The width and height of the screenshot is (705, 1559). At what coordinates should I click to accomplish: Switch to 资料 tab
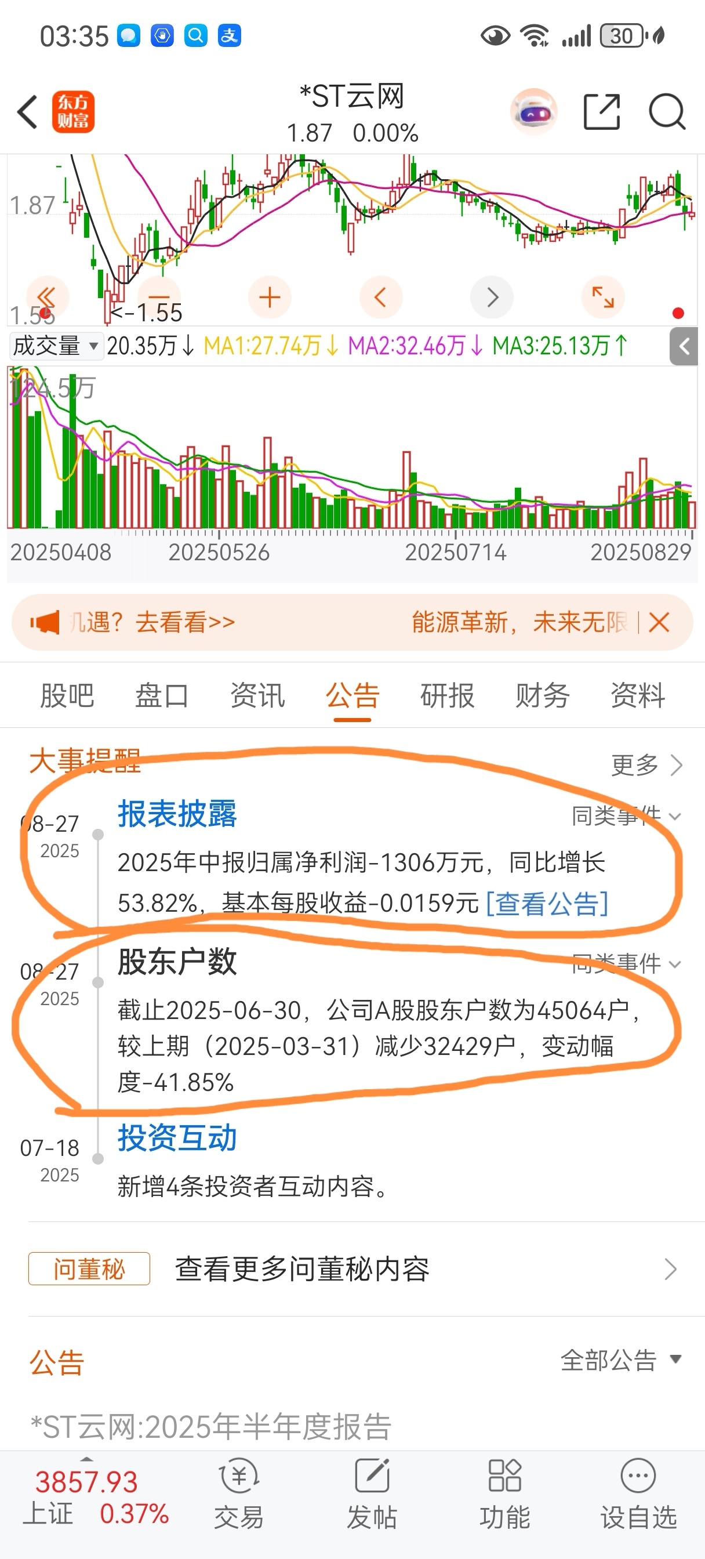click(x=637, y=695)
